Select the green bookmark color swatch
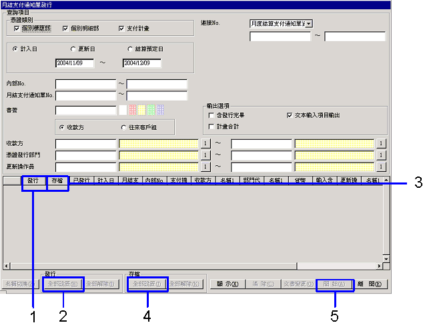This screenshot has width=423, height=327. click(151, 110)
